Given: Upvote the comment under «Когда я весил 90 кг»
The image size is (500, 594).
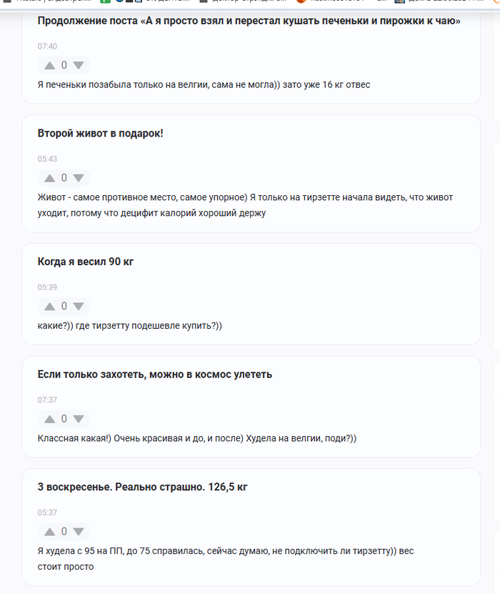Looking at the screenshot, I should click(49, 306).
